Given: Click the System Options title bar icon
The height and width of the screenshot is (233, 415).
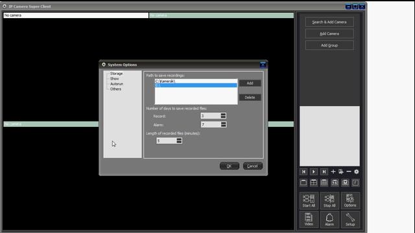Looking at the screenshot, I should 104,65.
